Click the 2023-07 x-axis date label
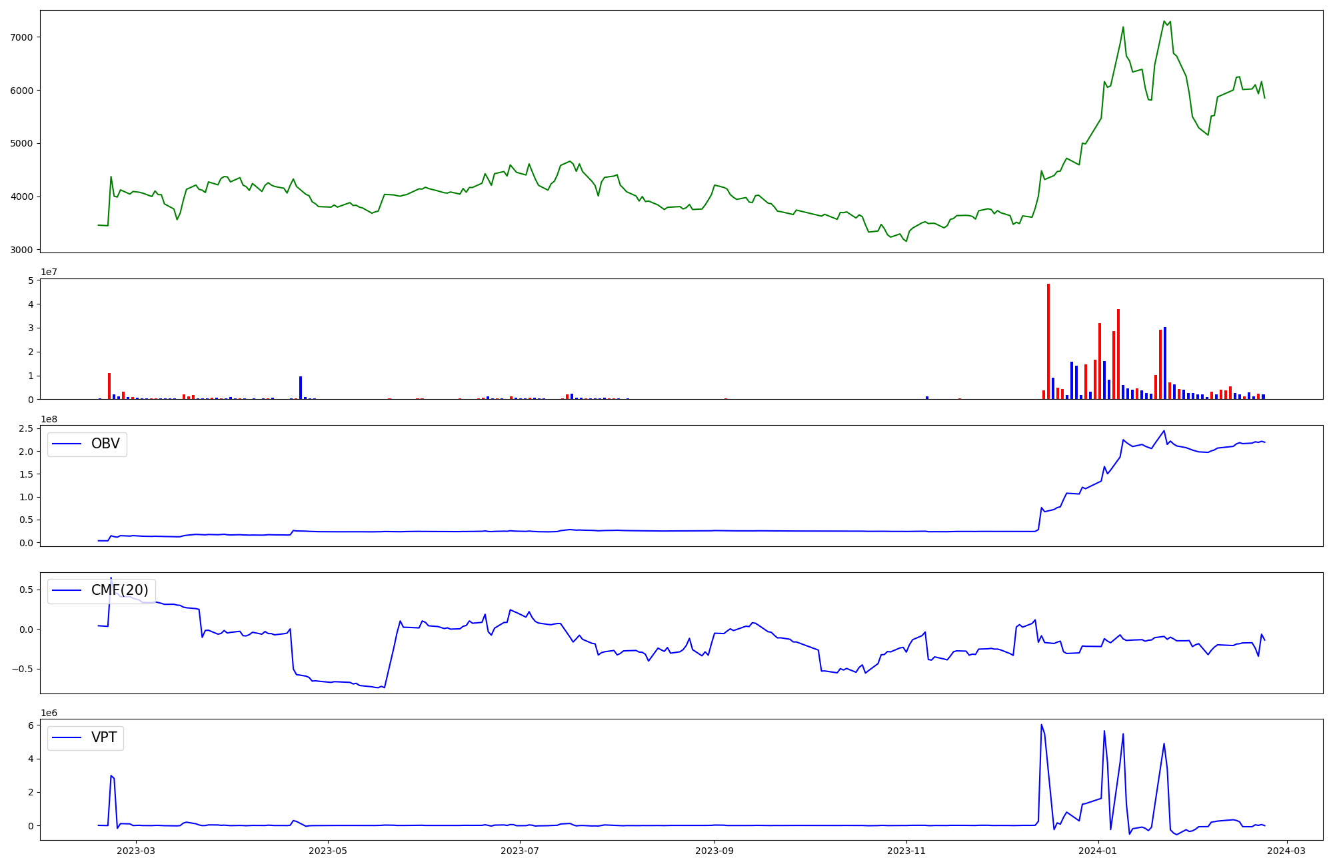 tap(519, 851)
